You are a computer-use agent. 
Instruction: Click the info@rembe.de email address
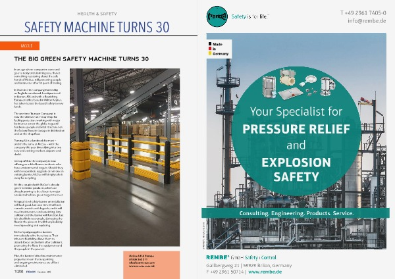pos(367,21)
